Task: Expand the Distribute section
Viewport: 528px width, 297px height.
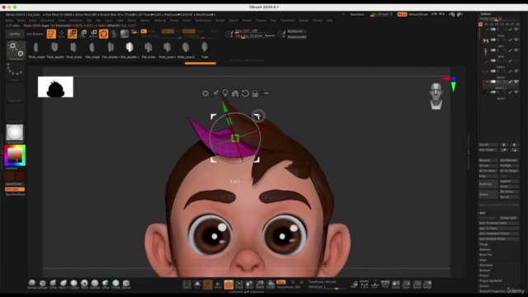Action: tap(486, 265)
